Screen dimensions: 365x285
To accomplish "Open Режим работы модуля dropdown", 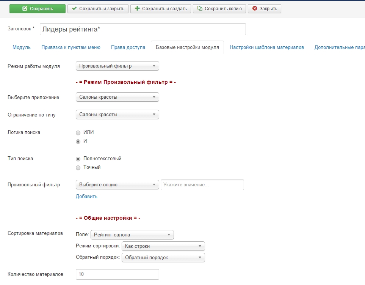I will click(117, 66).
